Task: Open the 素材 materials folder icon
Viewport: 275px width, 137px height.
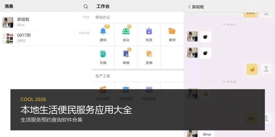Action: pos(172,31)
